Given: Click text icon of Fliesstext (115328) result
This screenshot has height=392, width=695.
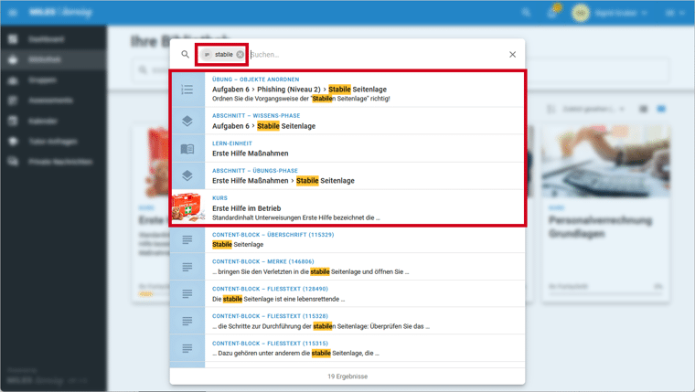Looking at the screenshot, I should pos(187,322).
